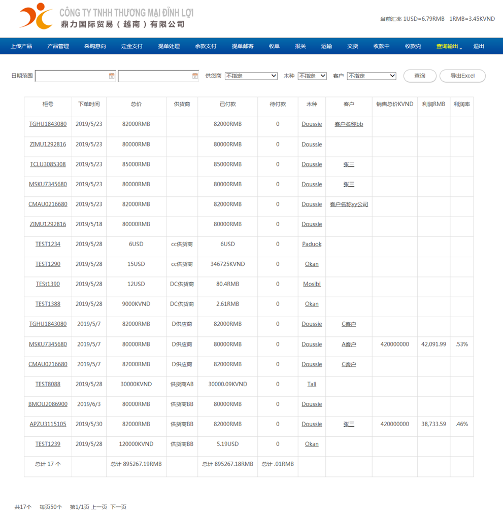The height and width of the screenshot is (519, 503).
Task: Open the BMOU2086900 container link
Action: [48, 404]
